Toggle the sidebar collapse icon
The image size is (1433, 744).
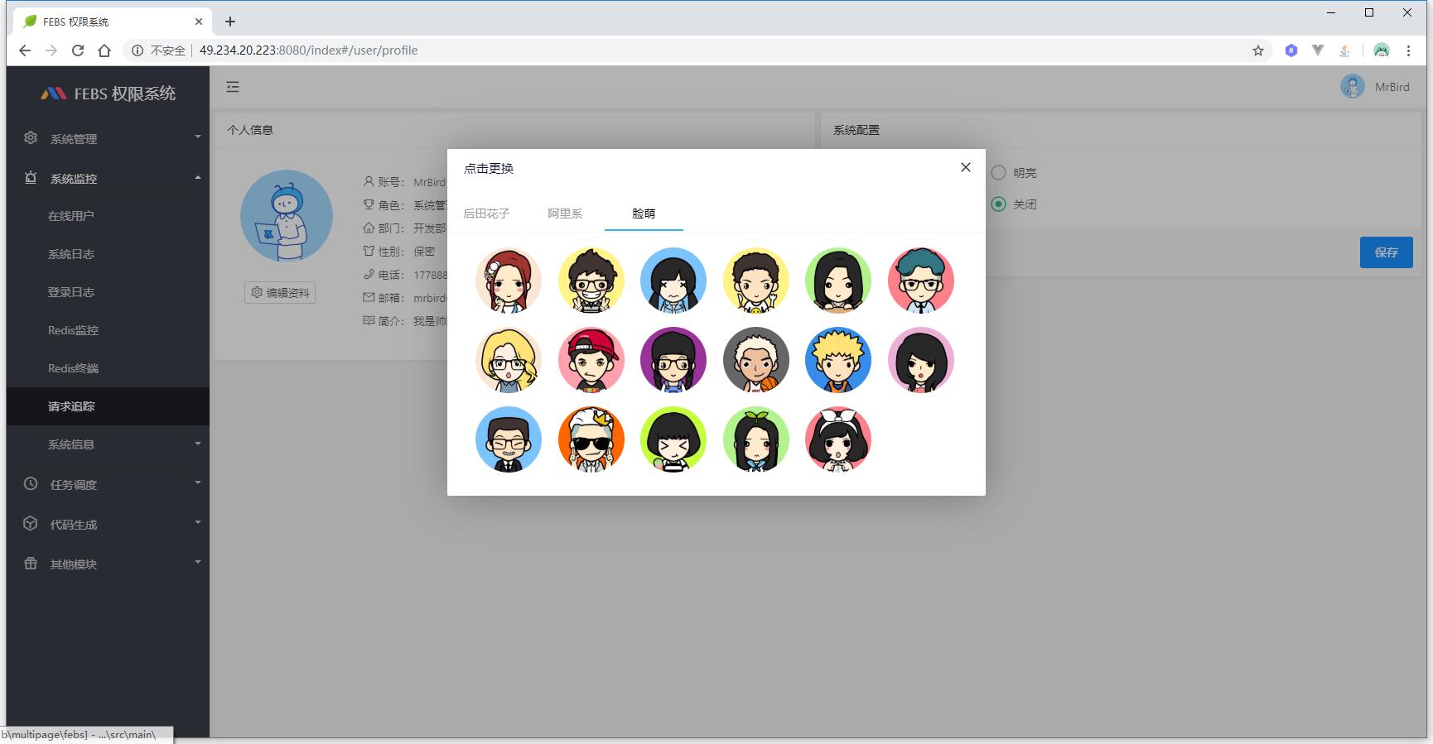click(233, 87)
